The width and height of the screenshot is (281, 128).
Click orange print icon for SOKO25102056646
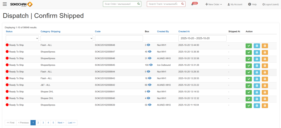pyautogui.click(x=265, y=59)
